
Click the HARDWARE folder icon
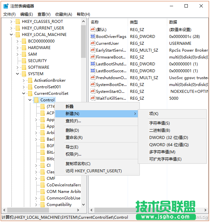(24, 48)
